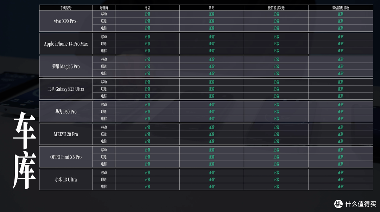The width and height of the screenshot is (380, 212).
Task: Click 电话 正常 result for 荣耀 Magic5 Pro 联通
Action: pyautogui.click(x=147, y=66)
